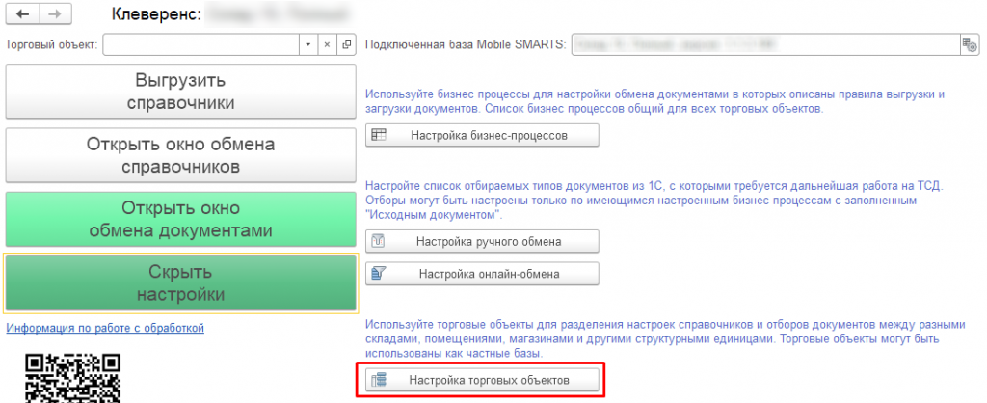The width and height of the screenshot is (987, 403).
Task: Hide settings with Скрыть настройки
Action: tap(180, 282)
